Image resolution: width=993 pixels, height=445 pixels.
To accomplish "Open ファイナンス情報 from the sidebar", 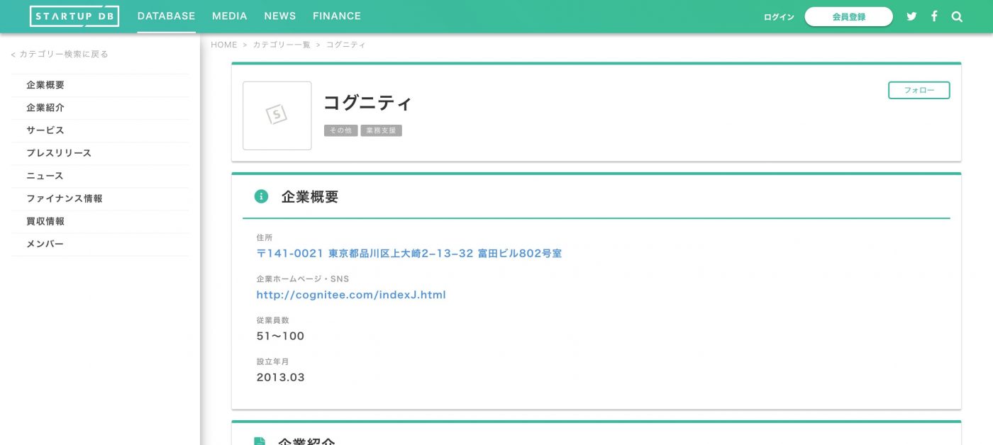I will 64,198.
